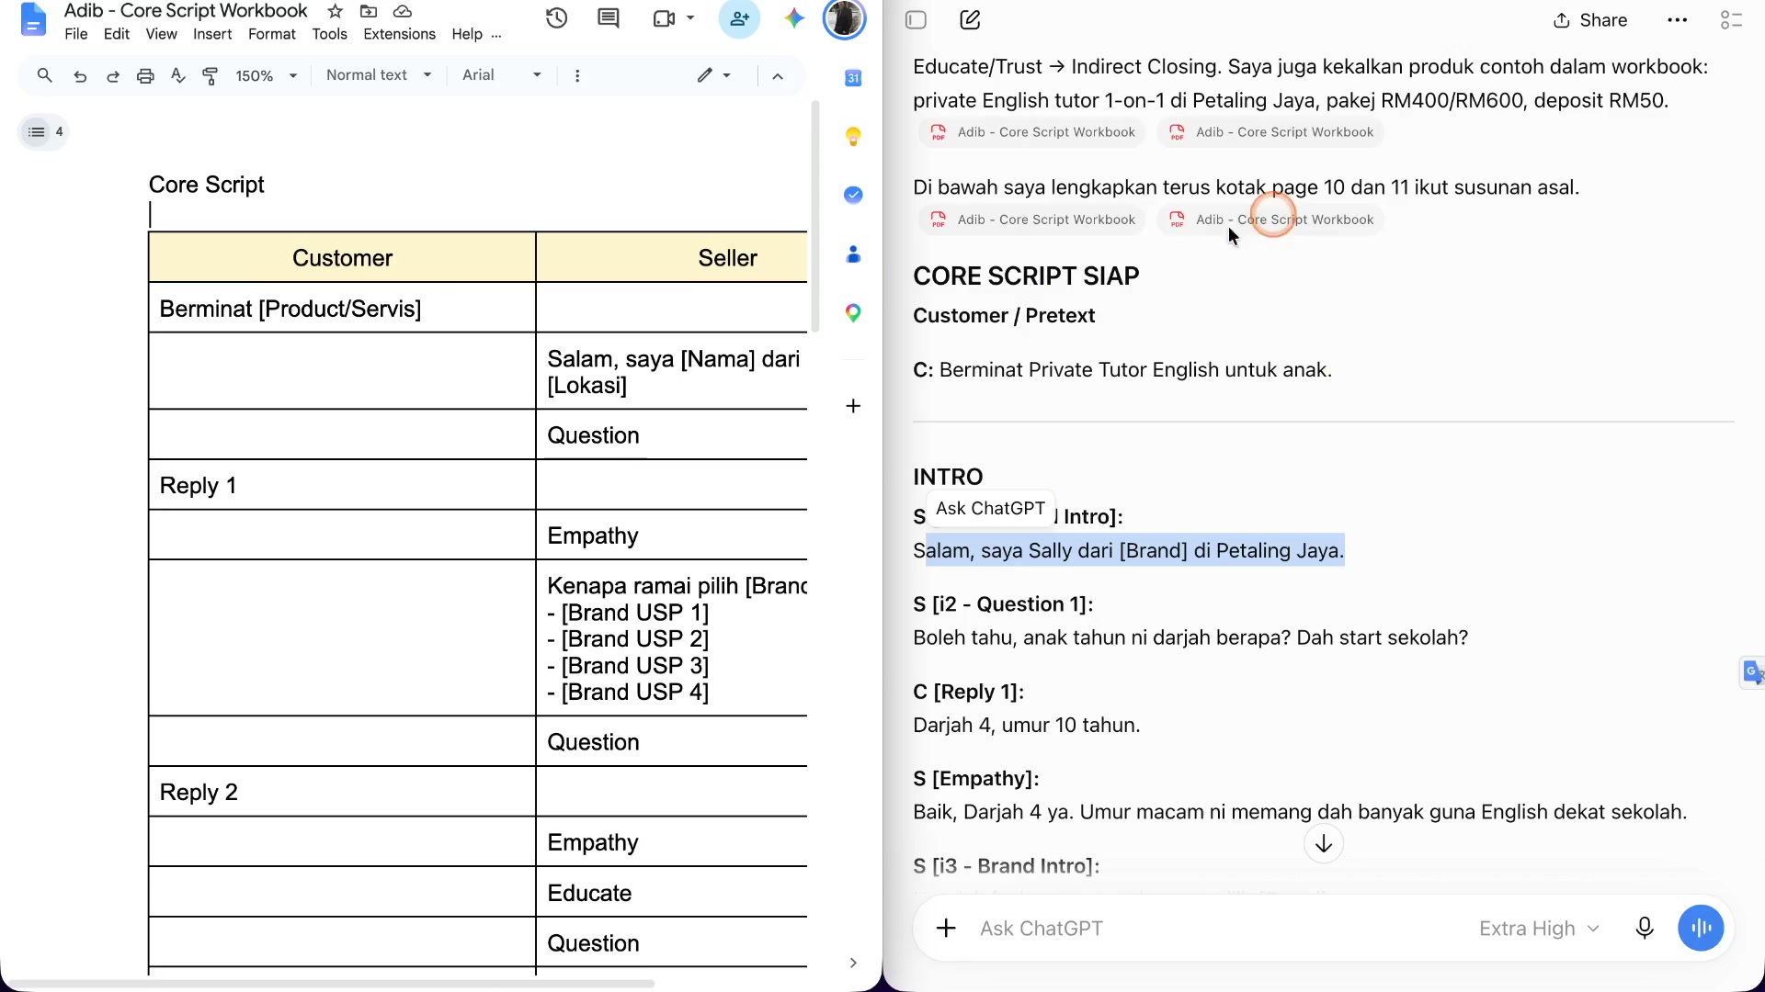Open Google Docs home icon
Viewport: 1765px width, 992px height.
point(33,20)
